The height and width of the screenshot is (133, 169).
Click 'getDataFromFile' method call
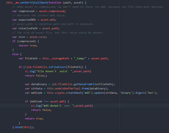click(x=86, y=84)
